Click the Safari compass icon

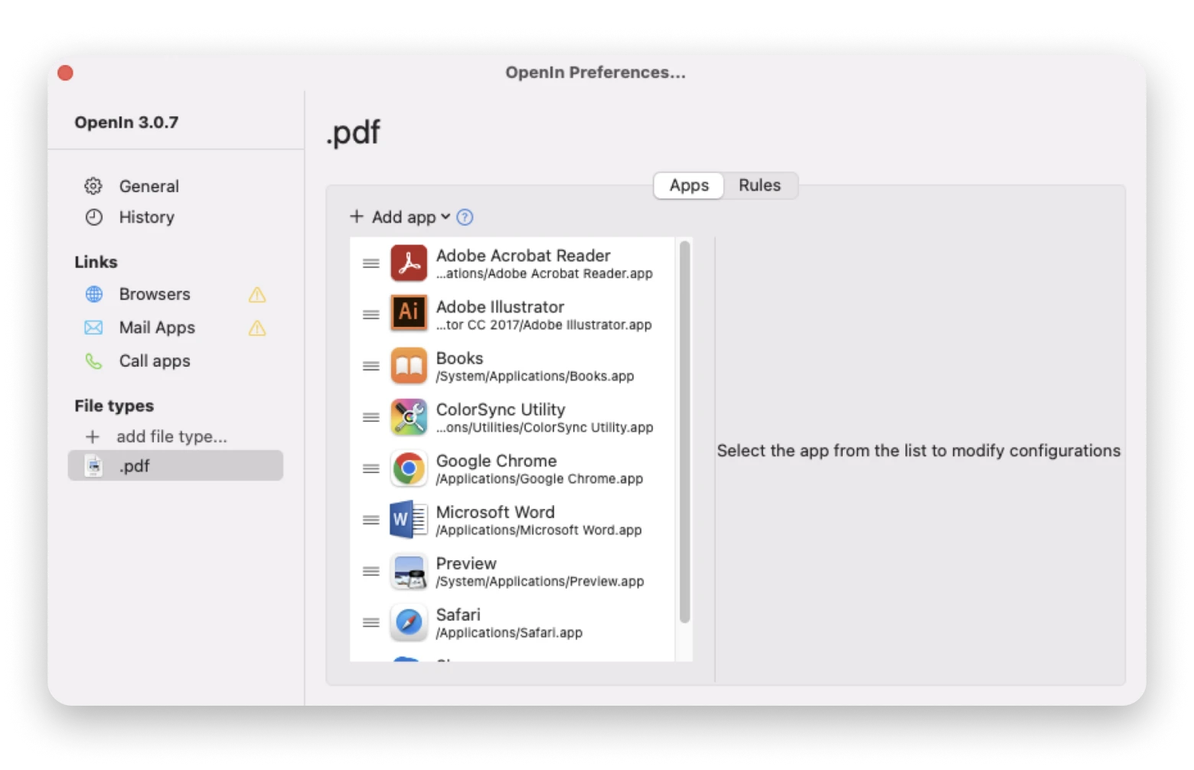pyautogui.click(x=409, y=622)
